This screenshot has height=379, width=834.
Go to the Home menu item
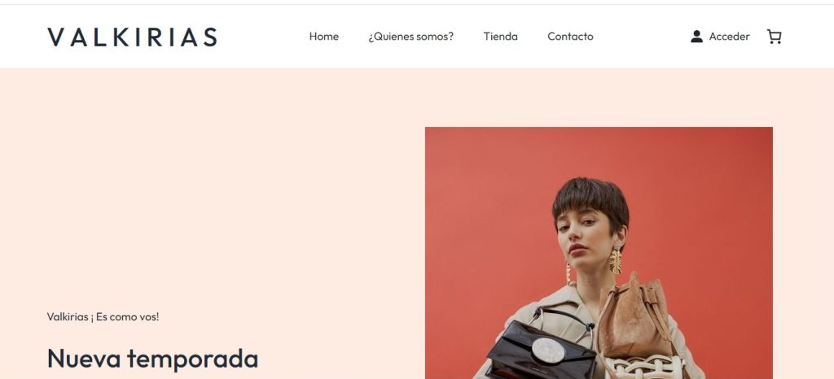click(x=324, y=37)
